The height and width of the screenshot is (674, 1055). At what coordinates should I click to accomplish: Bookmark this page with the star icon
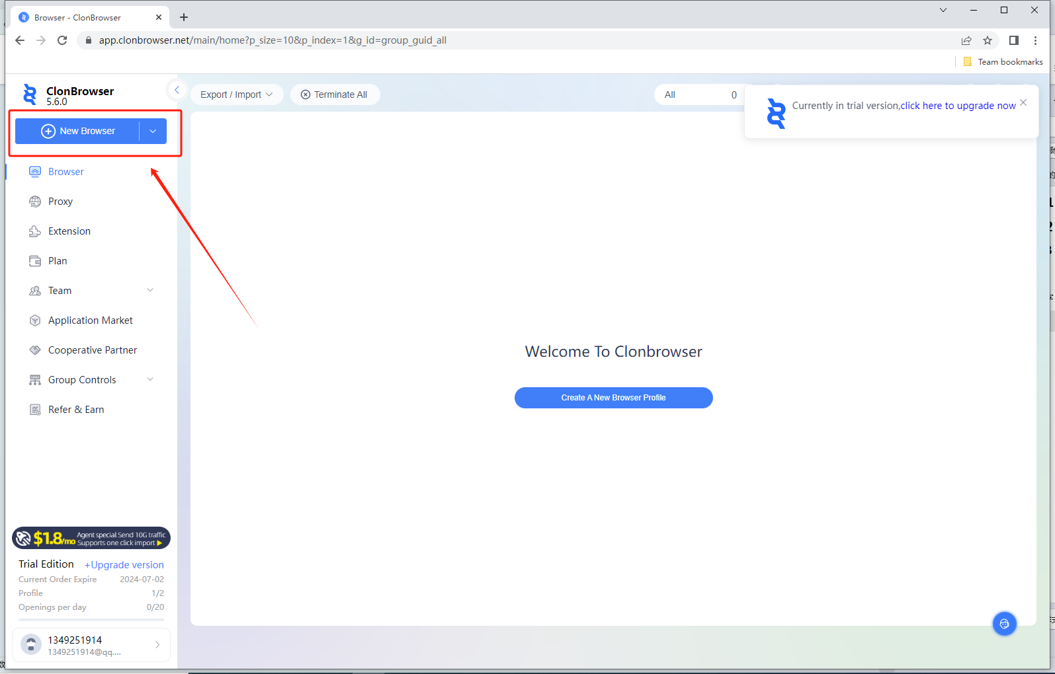click(988, 40)
